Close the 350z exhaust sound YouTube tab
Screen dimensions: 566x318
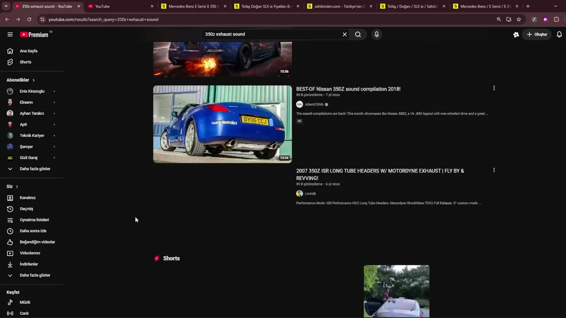(79, 6)
